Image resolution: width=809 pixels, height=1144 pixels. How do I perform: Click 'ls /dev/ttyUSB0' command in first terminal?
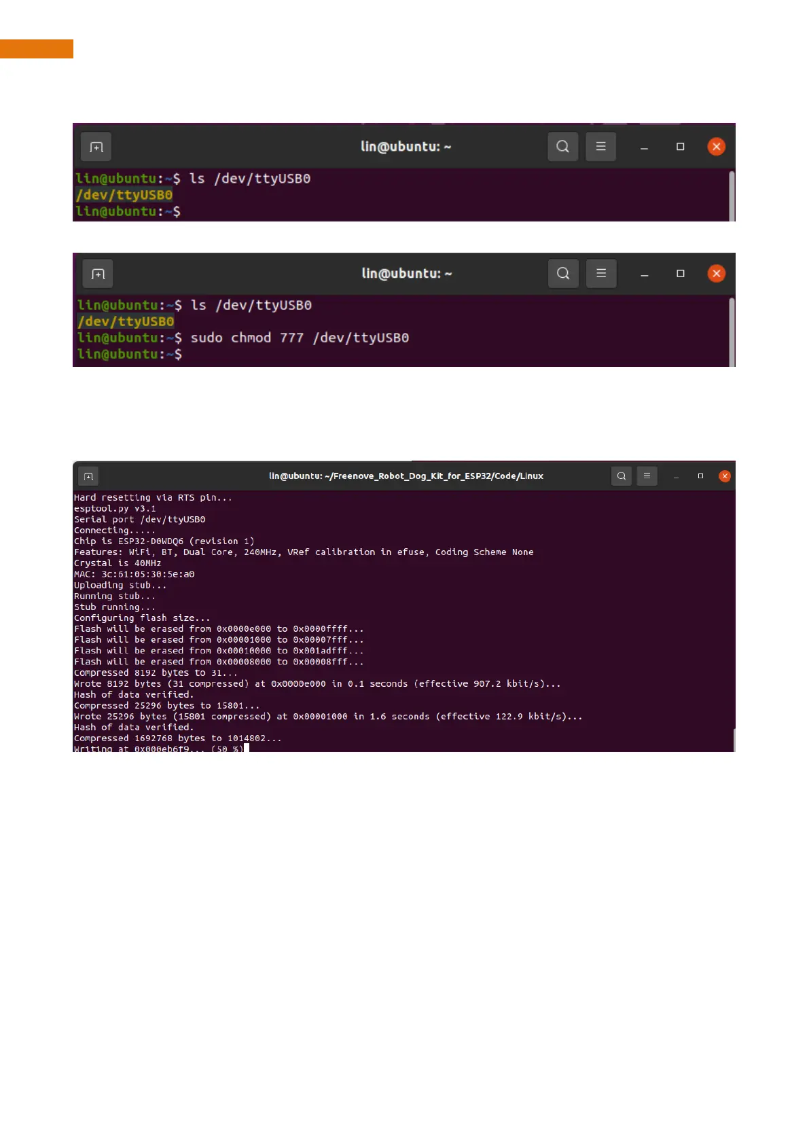pos(249,179)
